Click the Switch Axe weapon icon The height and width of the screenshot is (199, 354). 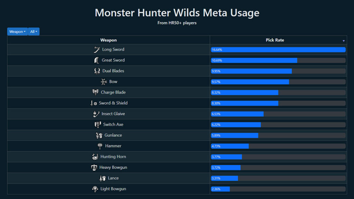pos(98,125)
